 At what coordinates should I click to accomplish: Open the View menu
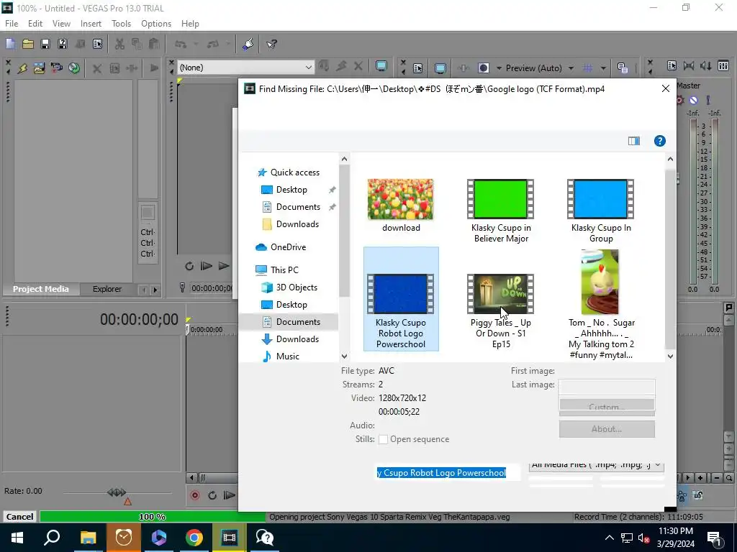click(x=61, y=24)
